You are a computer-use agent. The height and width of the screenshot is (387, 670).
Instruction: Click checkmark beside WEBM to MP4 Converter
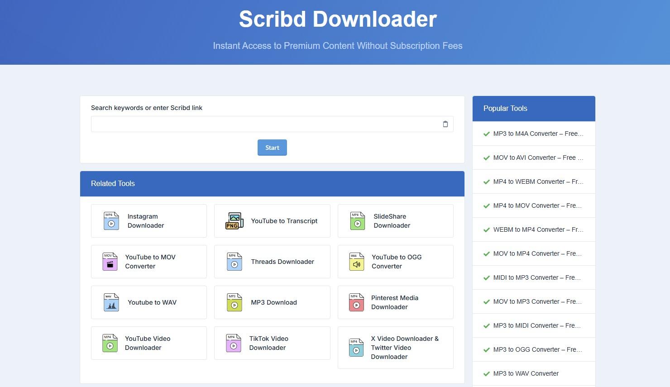487,230
